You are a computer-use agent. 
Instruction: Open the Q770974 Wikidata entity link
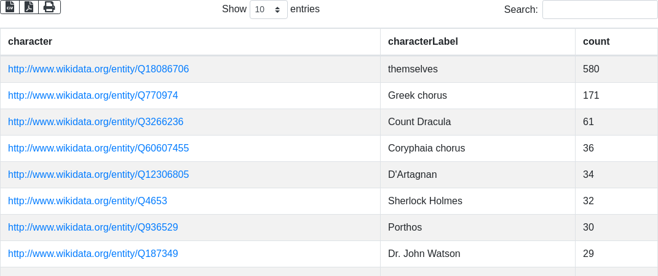point(93,96)
